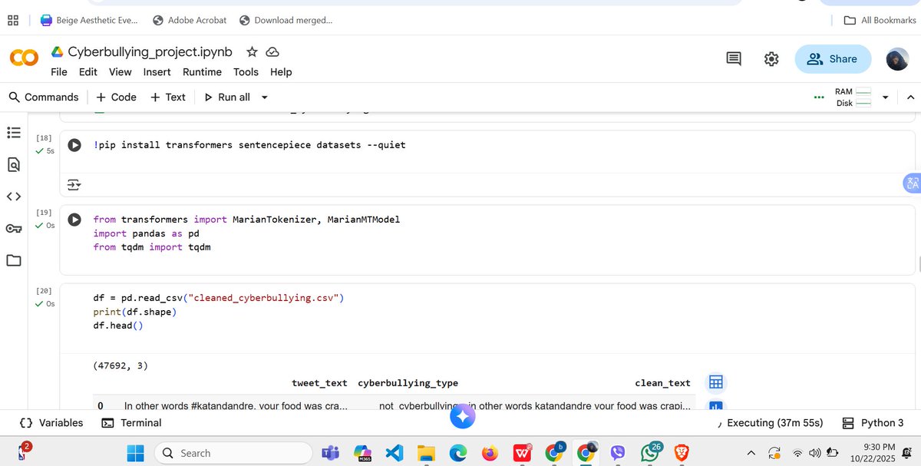Run the transformers import cell
Image resolution: width=921 pixels, height=466 pixels.
point(74,220)
